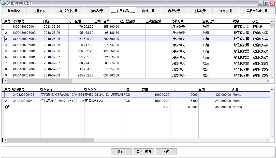The image size is (276, 158).
Task: Open the 报价记录 tab
Action: point(97,11)
